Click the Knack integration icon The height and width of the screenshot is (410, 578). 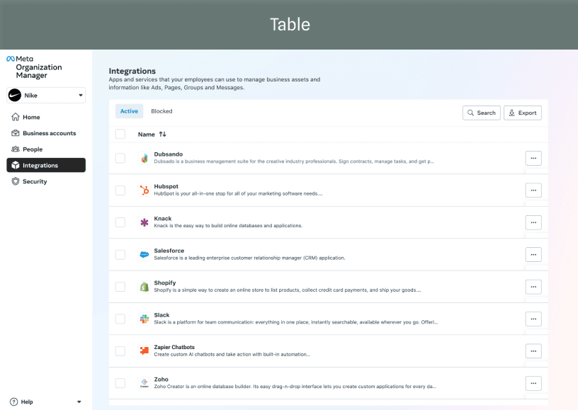tap(144, 222)
